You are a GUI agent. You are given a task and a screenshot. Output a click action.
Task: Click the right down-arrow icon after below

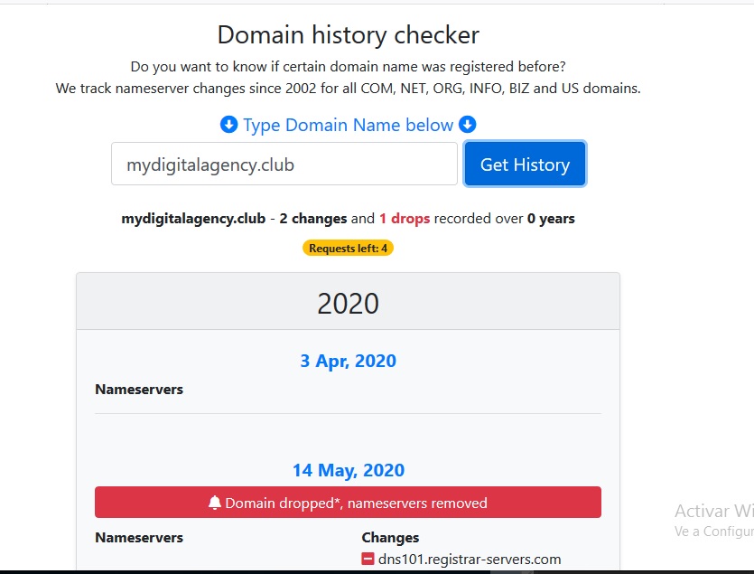468,125
